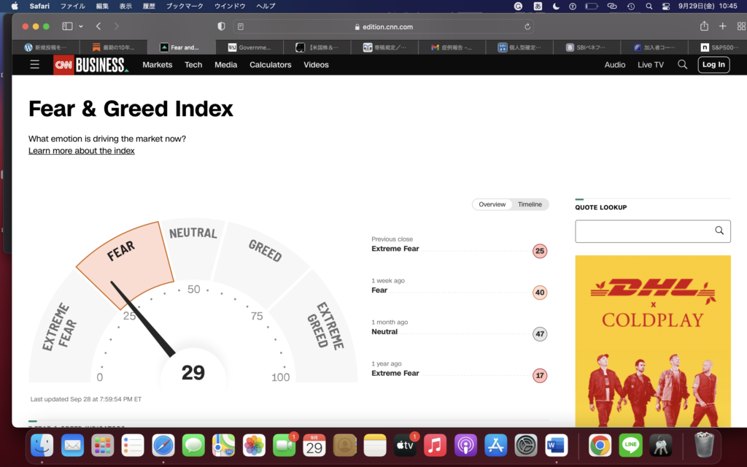Image resolution: width=747 pixels, height=467 pixels.
Task: Open the Calculators navigation item
Action: 270,65
